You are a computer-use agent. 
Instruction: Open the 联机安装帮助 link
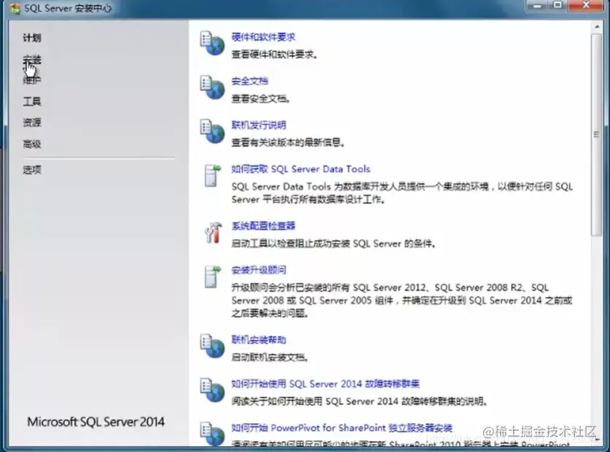click(259, 340)
